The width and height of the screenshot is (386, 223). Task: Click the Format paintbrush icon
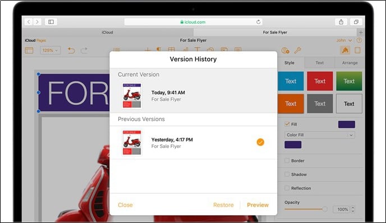tap(345, 50)
